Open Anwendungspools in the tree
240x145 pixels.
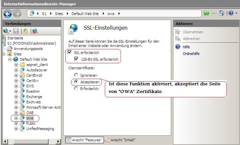pos(28,49)
